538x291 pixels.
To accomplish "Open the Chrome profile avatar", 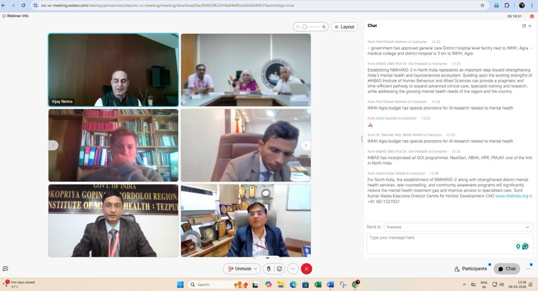I will 521,5.
